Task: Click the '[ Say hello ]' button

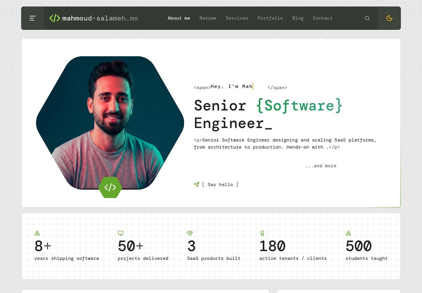Action: pos(220,185)
